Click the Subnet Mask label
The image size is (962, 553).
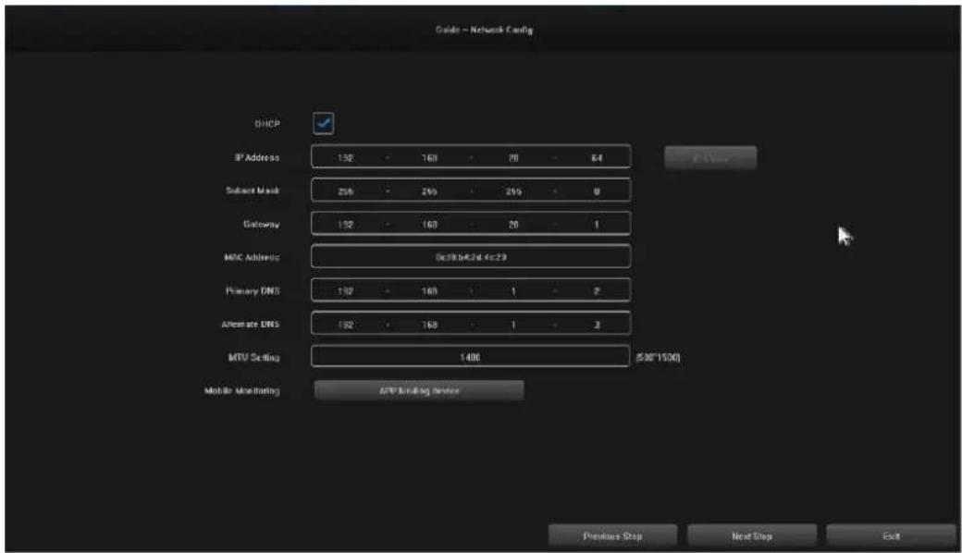click(x=253, y=190)
